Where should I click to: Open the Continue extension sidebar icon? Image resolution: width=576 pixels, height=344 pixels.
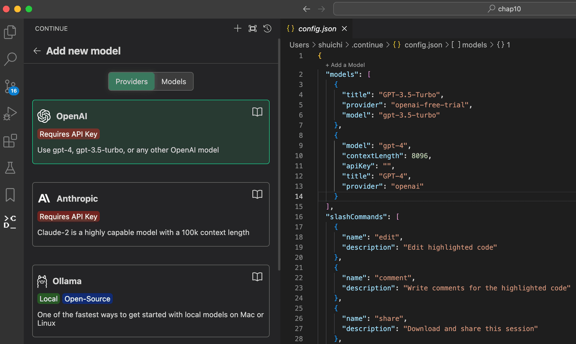[x=10, y=222]
